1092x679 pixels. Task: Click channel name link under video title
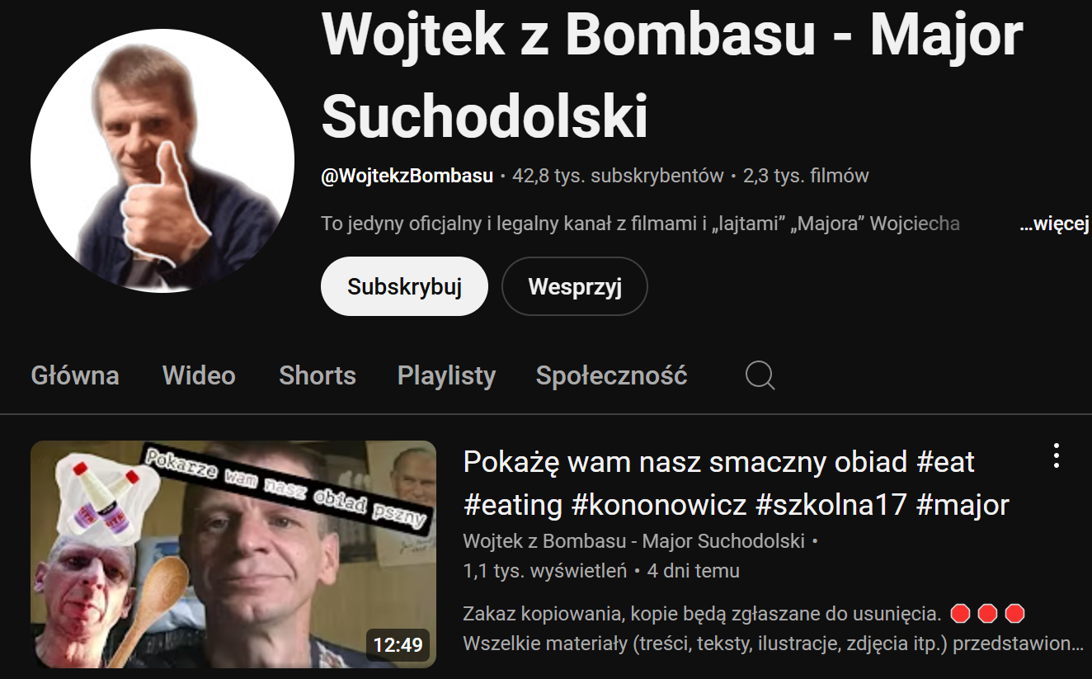pyautogui.click(x=633, y=541)
